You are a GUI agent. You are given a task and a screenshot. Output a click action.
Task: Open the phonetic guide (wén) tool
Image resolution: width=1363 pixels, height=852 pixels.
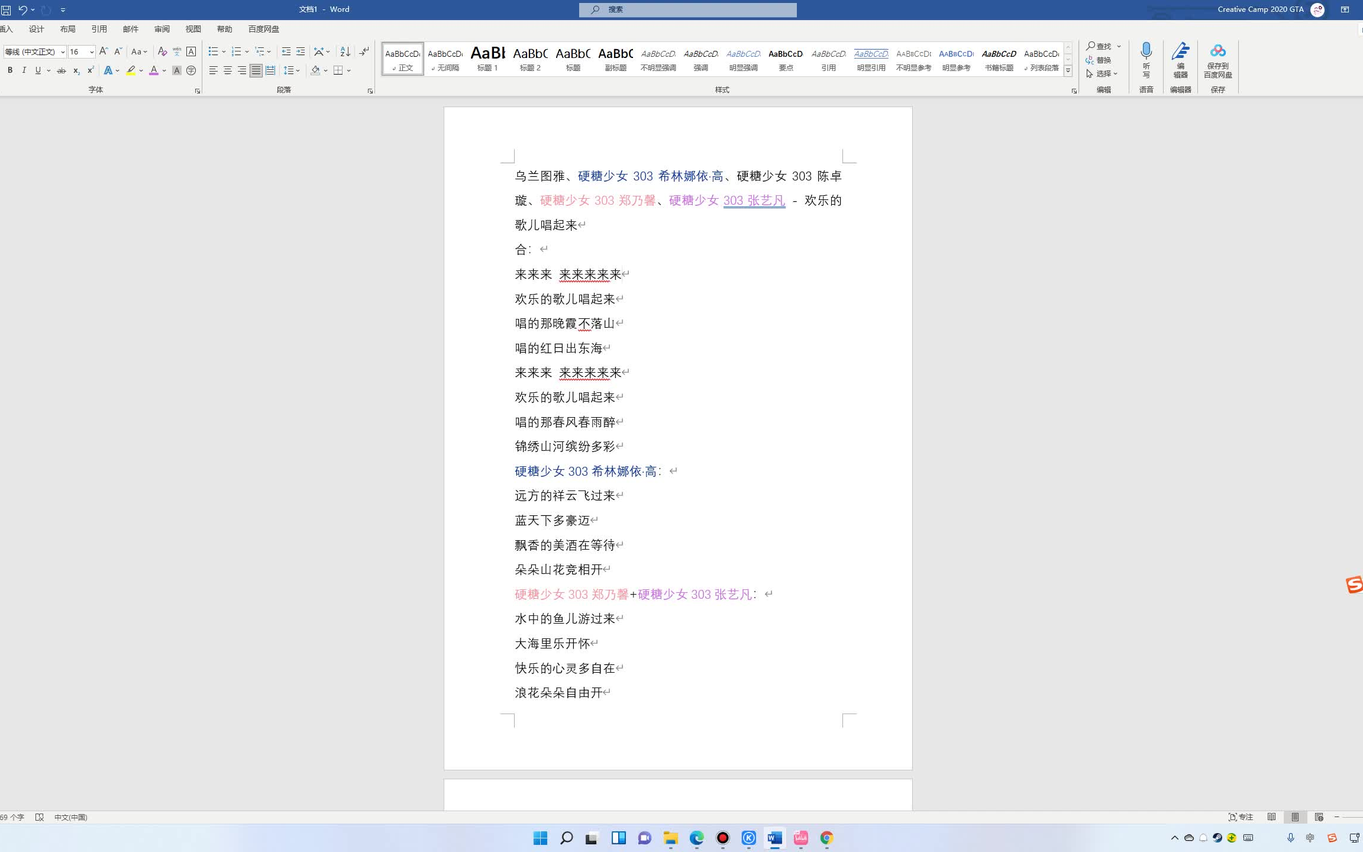[176, 51]
